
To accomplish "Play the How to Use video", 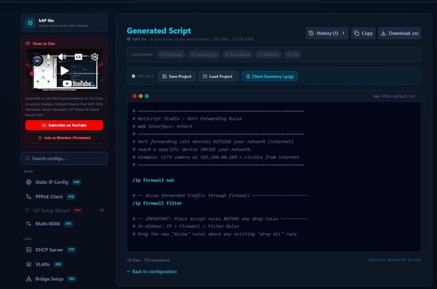I will [65, 70].
